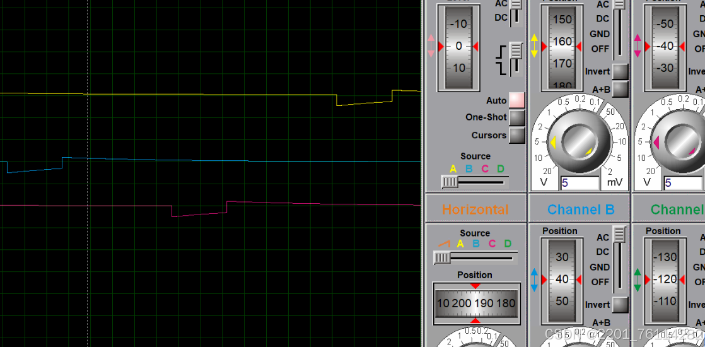Image resolution: width=705 pixels, height=347 pixels.
Task: Click the OFF label for Channel B coupling
Action: [601, 282]
